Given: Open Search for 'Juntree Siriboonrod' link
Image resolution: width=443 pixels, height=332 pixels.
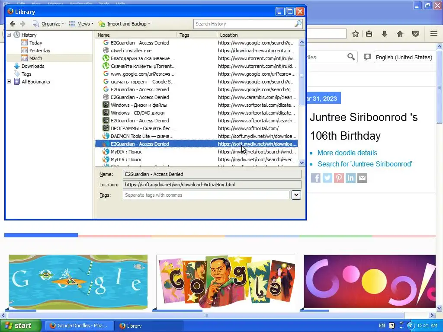Looking at the screenshot, I should (x=365, y=164).
